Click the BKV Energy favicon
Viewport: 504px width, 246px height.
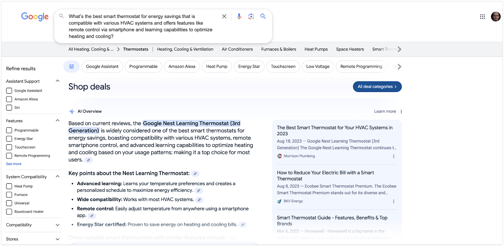pos(279,201)
